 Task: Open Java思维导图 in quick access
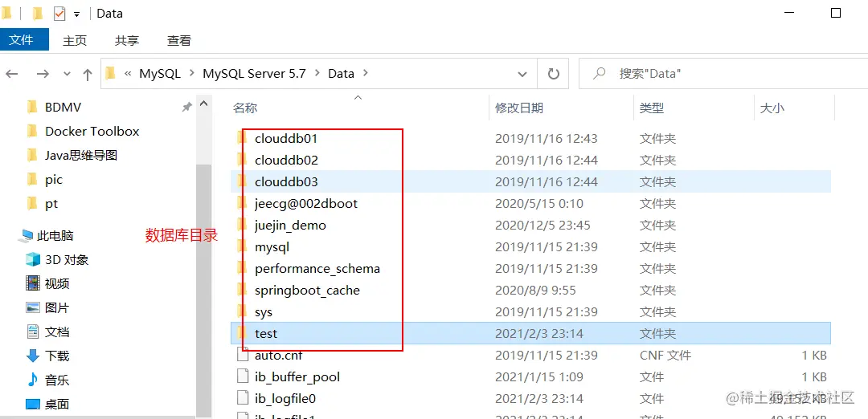point(81,156)
